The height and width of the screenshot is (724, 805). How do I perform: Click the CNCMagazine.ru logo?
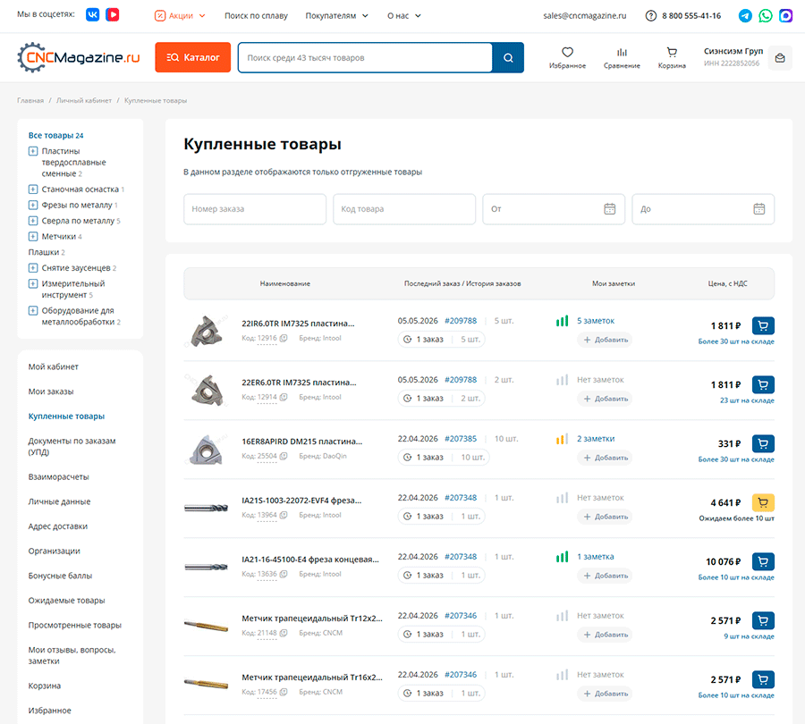click(x=79, y=57)
